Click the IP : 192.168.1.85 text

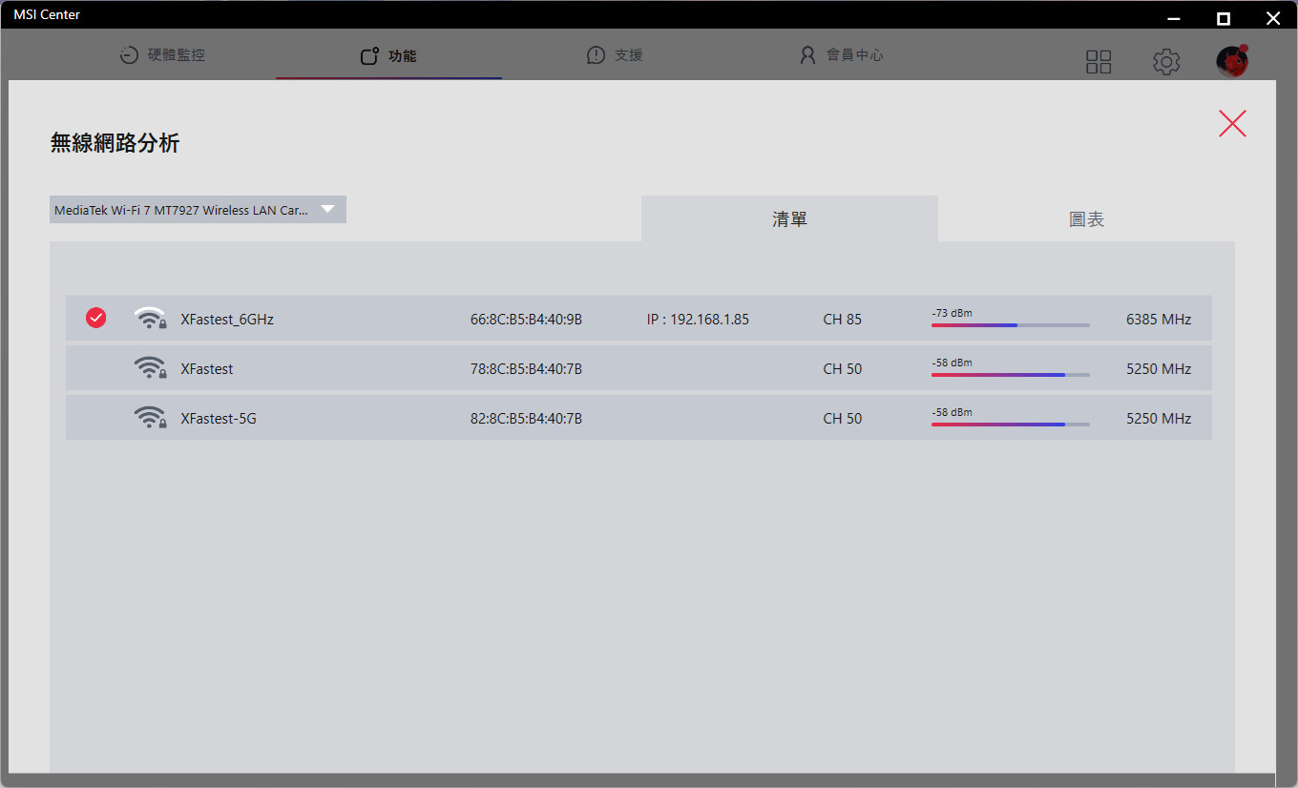698,320
